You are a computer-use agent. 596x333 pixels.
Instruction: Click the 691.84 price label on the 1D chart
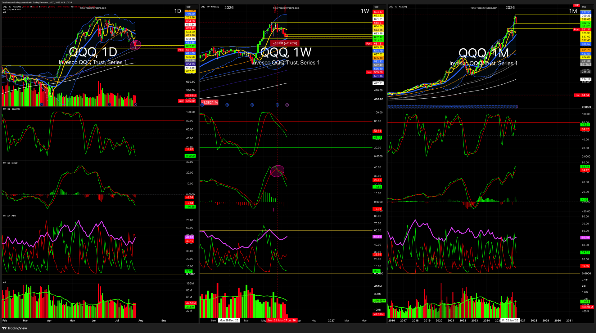[191, 25]
